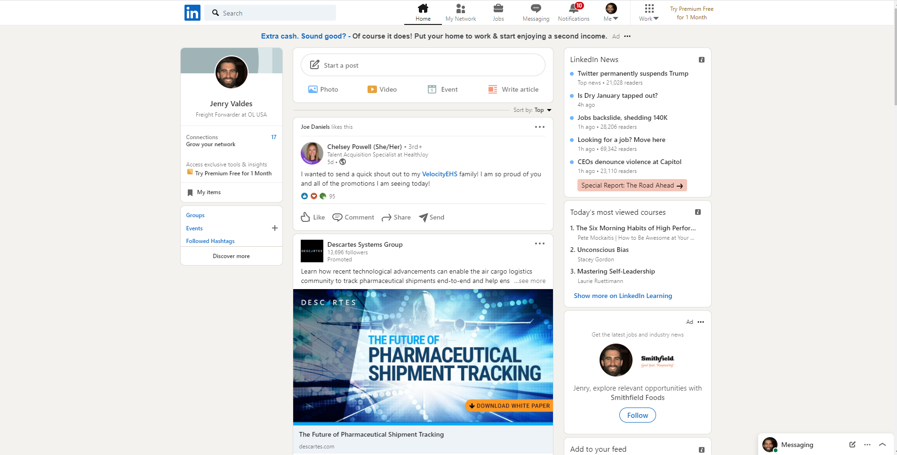This screenshot has width=897, height=455.
Task: Open Jenry Valdes profile name link
Action: (x=231, y=103)
